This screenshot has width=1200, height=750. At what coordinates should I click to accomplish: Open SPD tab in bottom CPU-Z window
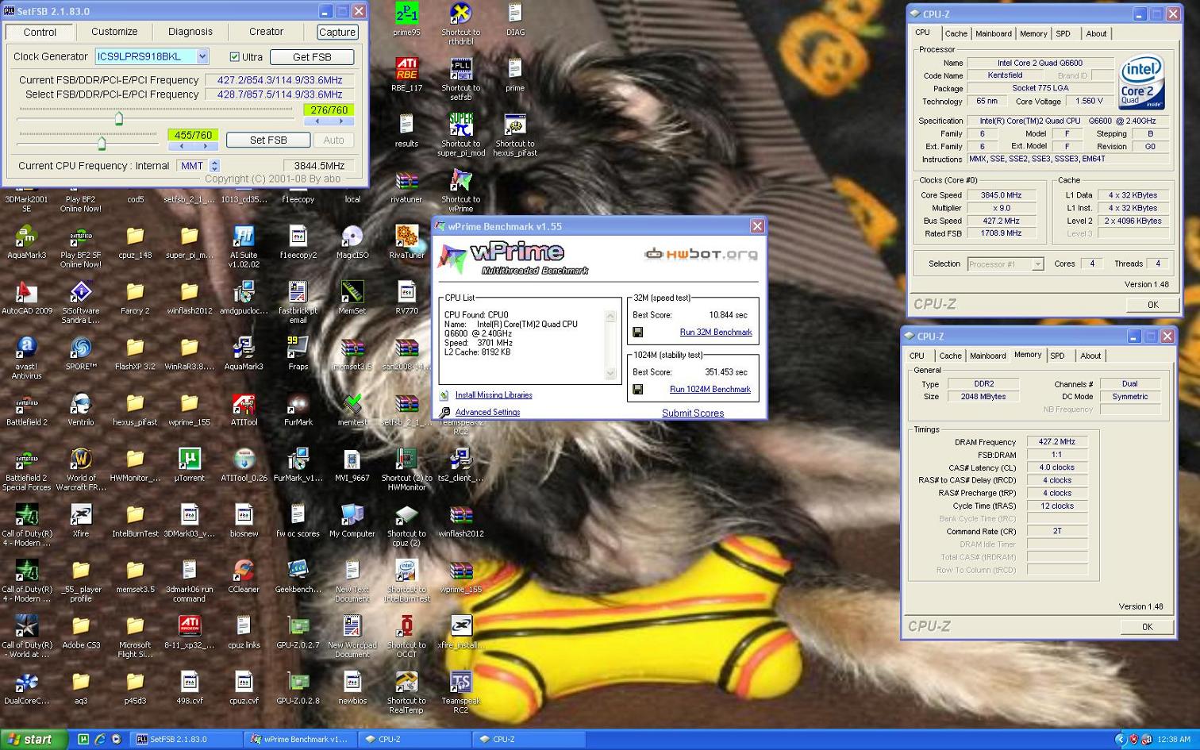coord(1057,356)
